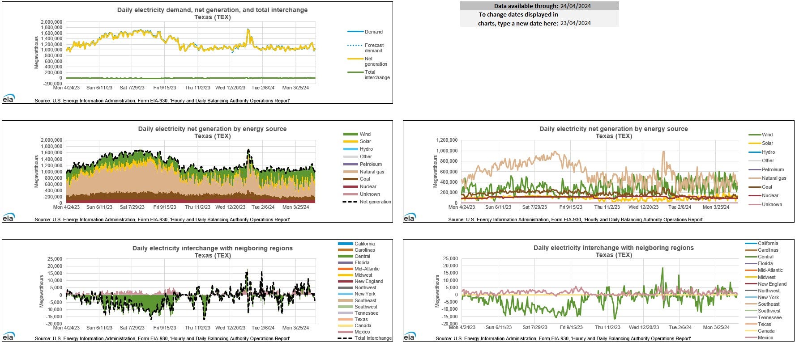Viewport: 795px width, 342px height.
Task: Click the Demand legend entry in the top chart
Action: [x=365, y=32]
